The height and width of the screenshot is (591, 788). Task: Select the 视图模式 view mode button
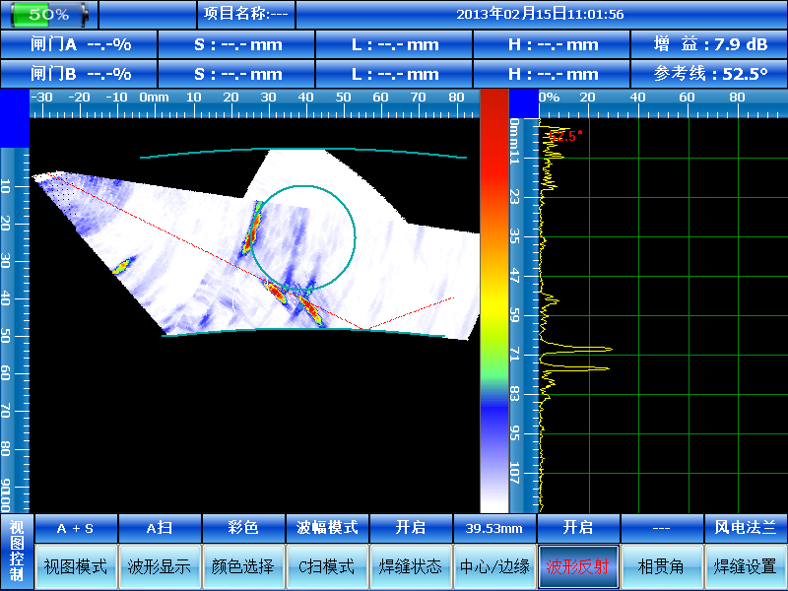pos(76,567)
